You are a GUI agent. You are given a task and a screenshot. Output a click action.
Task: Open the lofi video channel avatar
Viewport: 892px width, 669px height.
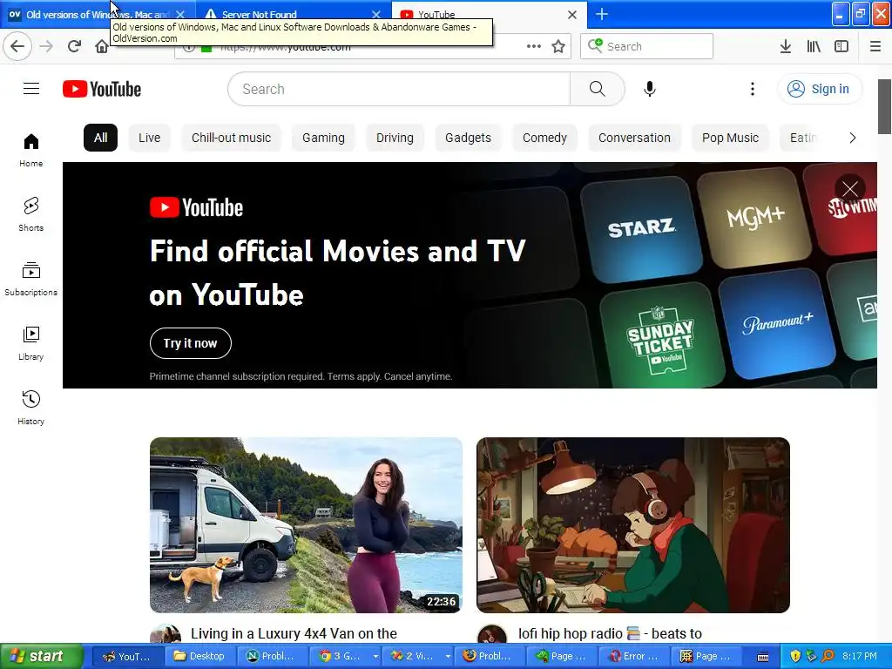click(x=492, y=636)
